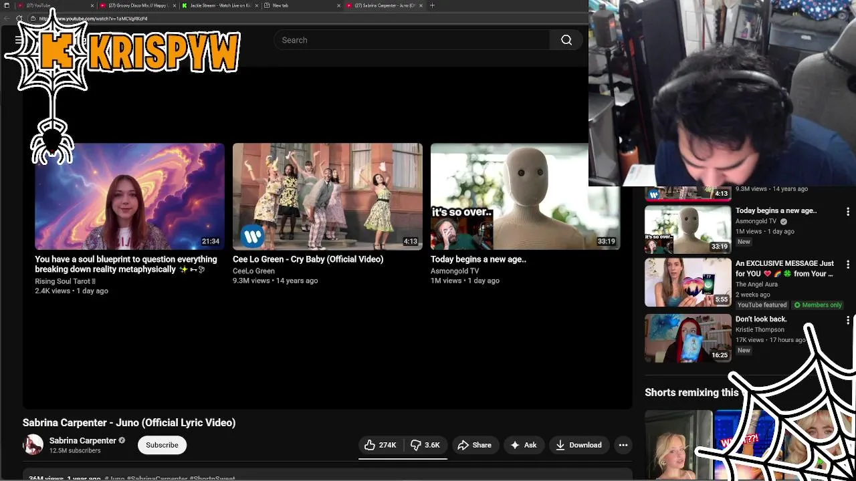Click Rising Soul Tarot channel name
This screenshot has width=856, height=481.
click(65, 282)
